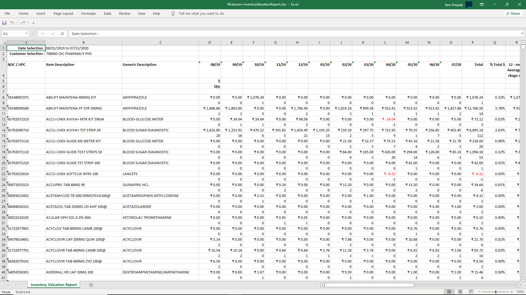Open the Data ribbon tab
Screen dimensions: 526x295
tap(107, 14)
